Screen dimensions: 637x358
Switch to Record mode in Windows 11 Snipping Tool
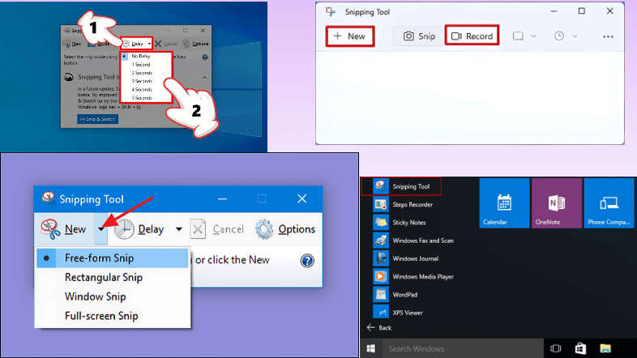point(472,36)
